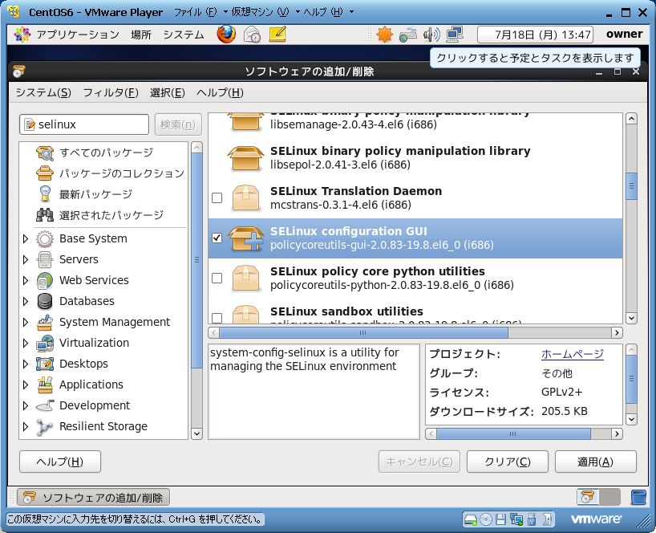Expand the Base System category
This screenshot has height=533, width=656.
[26, 238]
